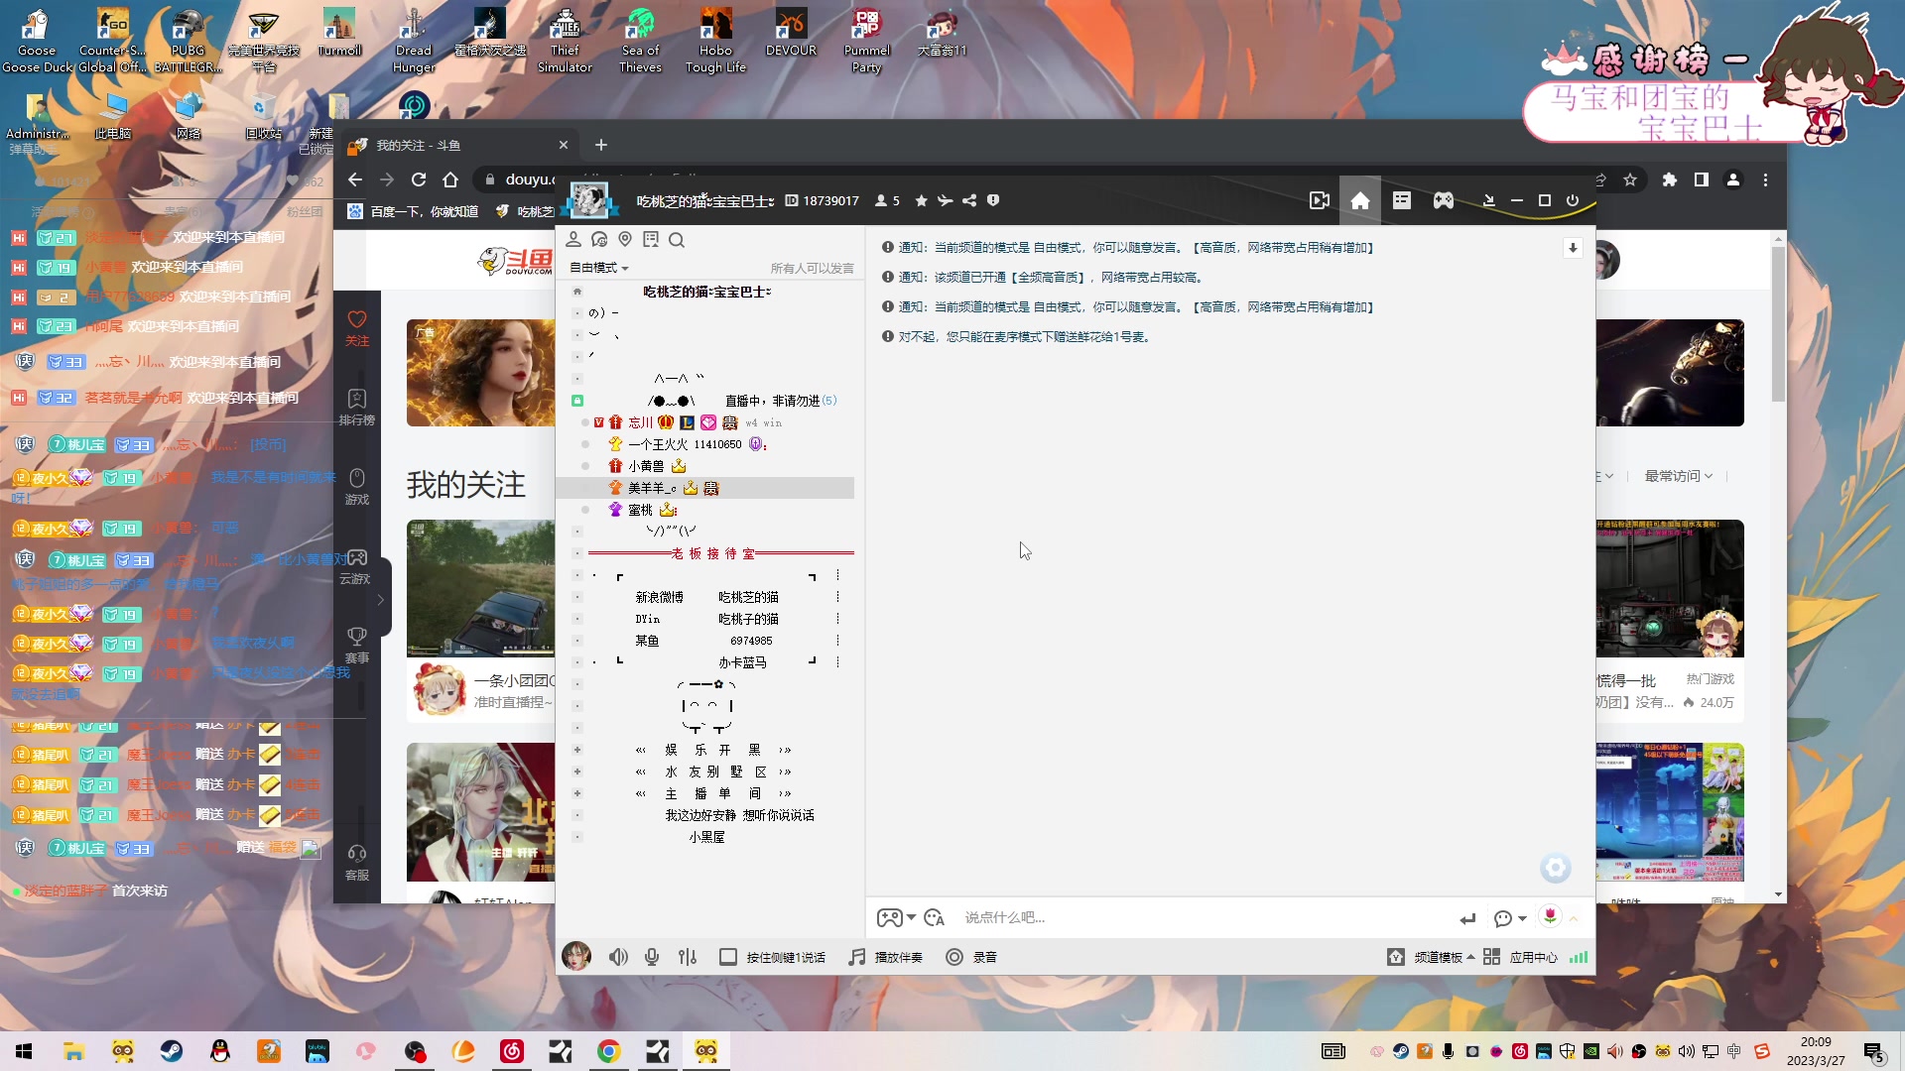The width and height of the screenshot is (1905, 1071).
Task: Click the channel notice board icon
Action: pos(651,239)
